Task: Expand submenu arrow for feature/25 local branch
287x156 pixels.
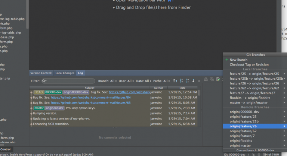Action: point(284,74)
